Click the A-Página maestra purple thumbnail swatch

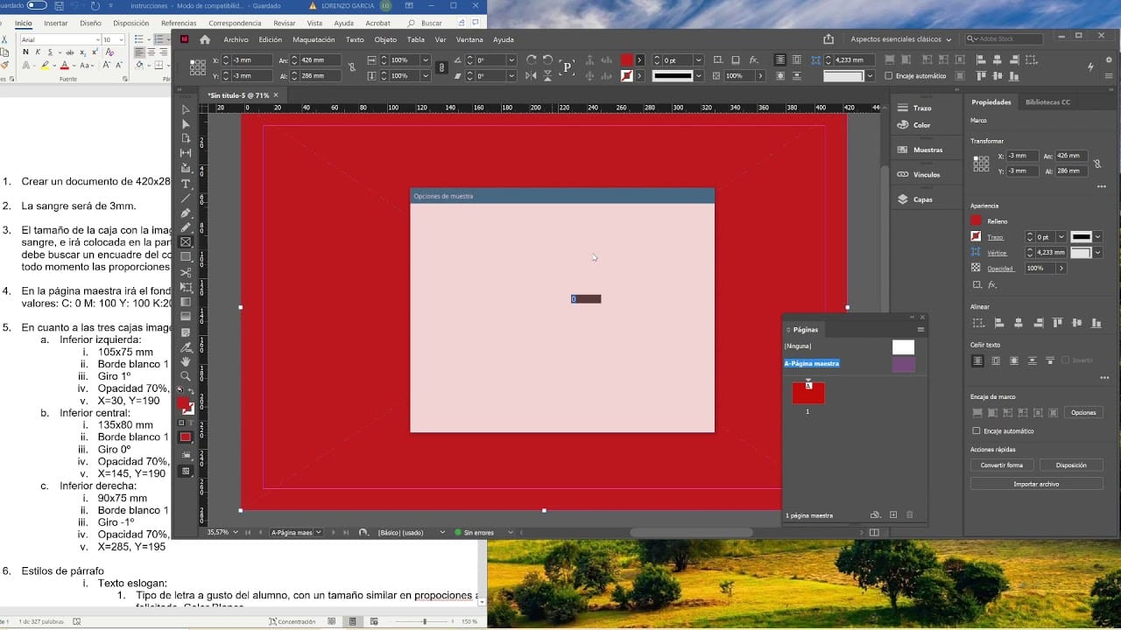click(x=904, y=364)
